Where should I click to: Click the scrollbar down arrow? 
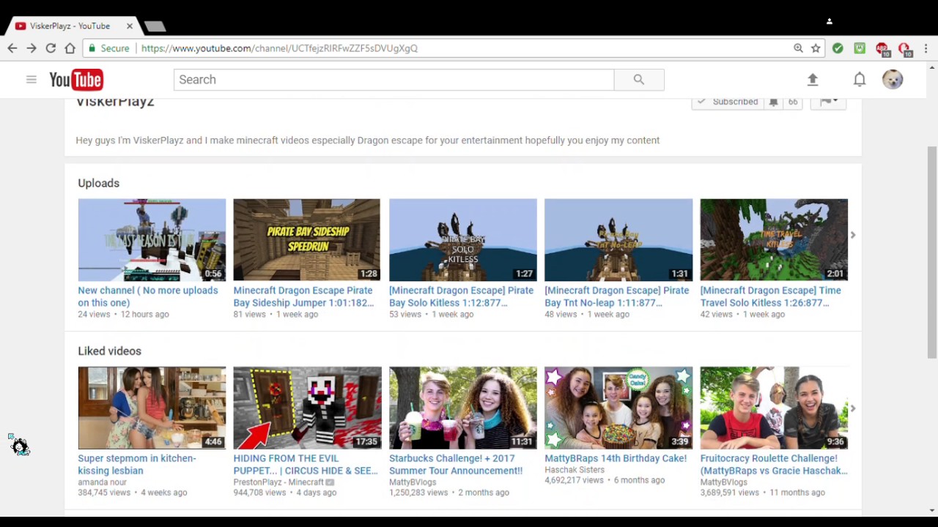(x=932, y=510)
